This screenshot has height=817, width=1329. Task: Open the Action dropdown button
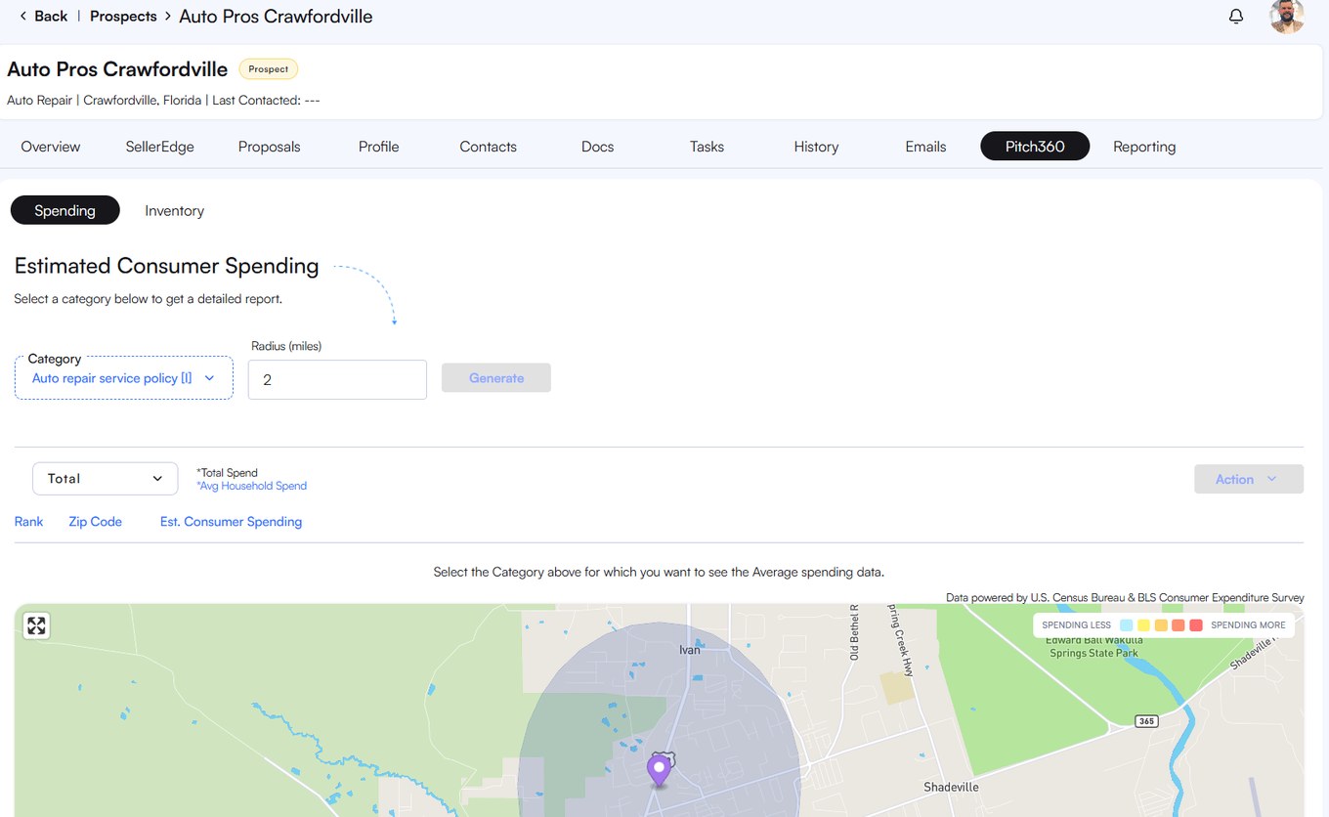pos(1249,479)
